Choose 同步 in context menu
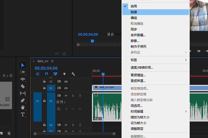The image size is (208, 138). pyautogui.click(x=155, y=29)
